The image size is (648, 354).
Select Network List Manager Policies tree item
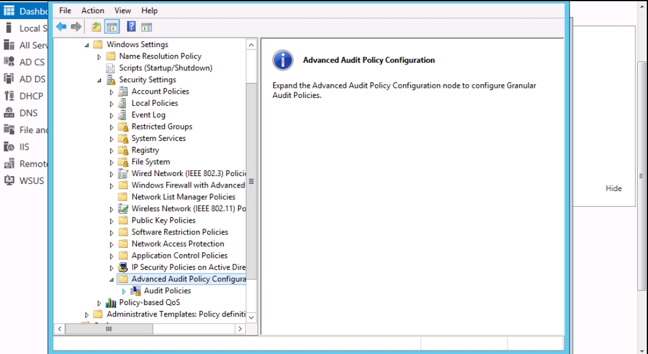tap(183, 197)
